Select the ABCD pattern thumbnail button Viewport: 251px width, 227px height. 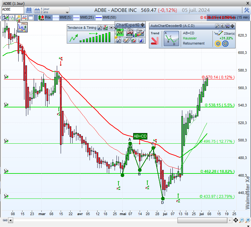click(171, 38)
